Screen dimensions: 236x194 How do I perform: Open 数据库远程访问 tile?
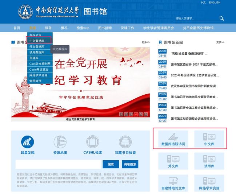[173, 139]
